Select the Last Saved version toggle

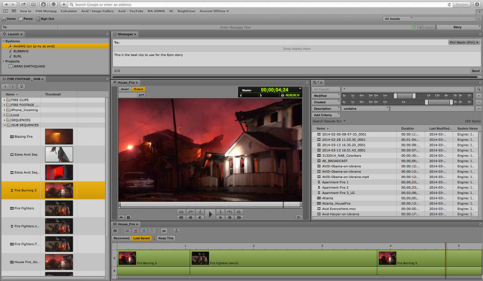pyautogui.click(x=141, y=238)
